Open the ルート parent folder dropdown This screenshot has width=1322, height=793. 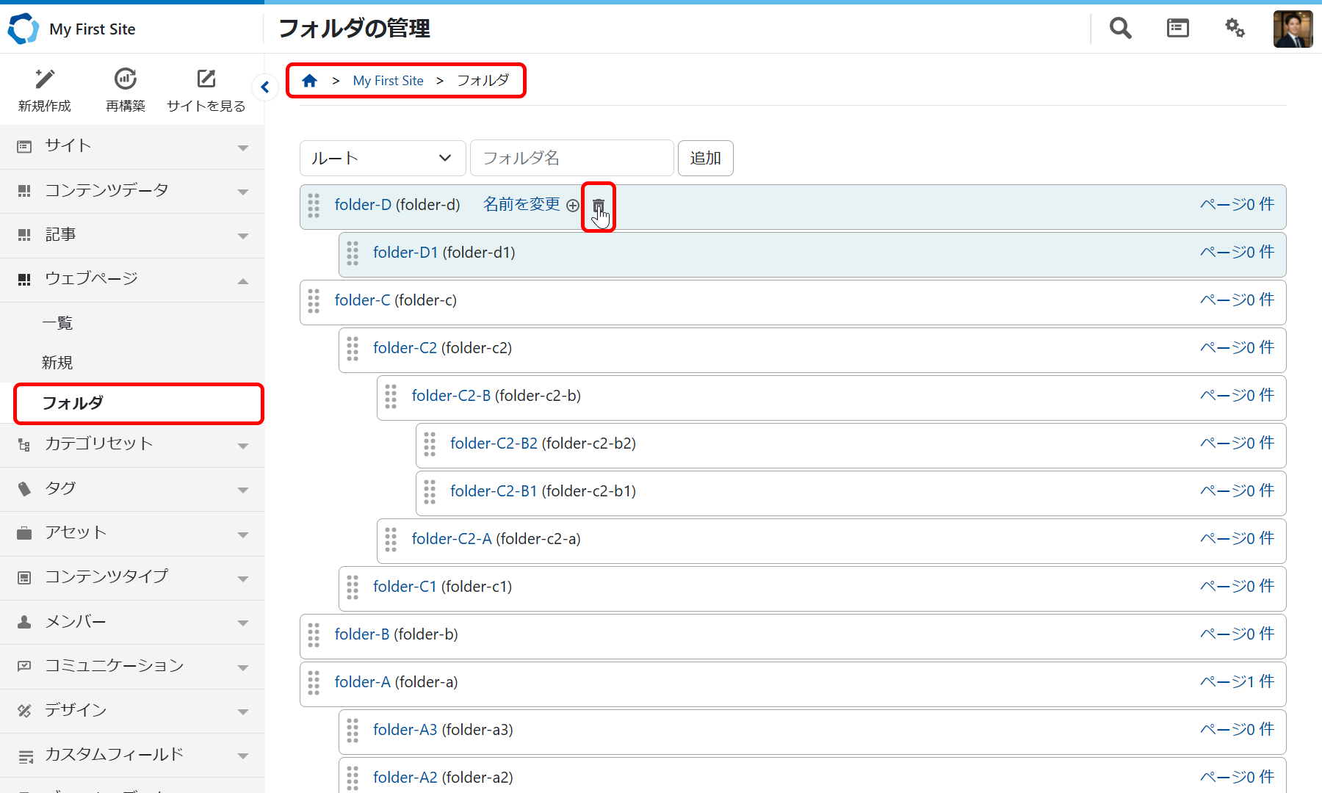[x=382, y=158]
